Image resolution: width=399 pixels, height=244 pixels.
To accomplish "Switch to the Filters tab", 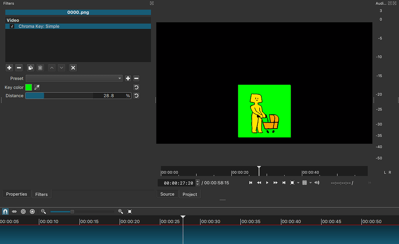I will (x=42, y=194).
